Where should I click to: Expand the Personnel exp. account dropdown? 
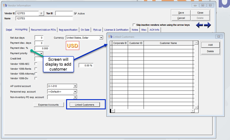[x=75, y=91]
